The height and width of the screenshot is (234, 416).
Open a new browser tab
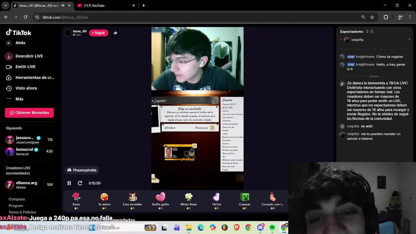tap(144, 6)
